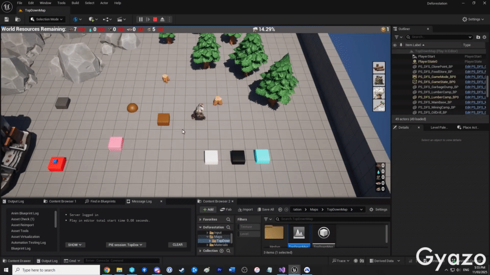Image resolution: width=490 pixels, height=275 pixels.
Task: Open the Outliner settings gear
Action: 485,37
